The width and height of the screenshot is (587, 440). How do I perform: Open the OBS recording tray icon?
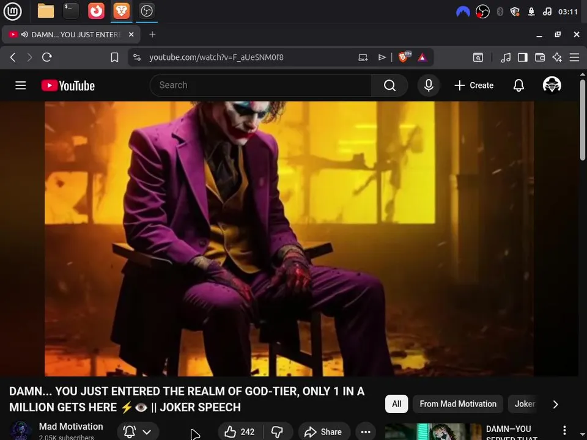[482, 12]
